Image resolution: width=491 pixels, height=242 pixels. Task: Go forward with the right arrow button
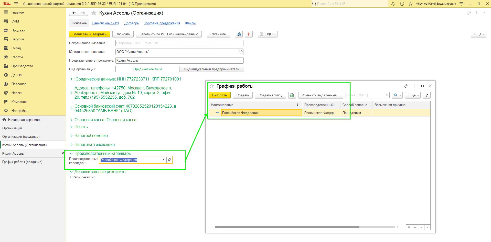[83, 13]
